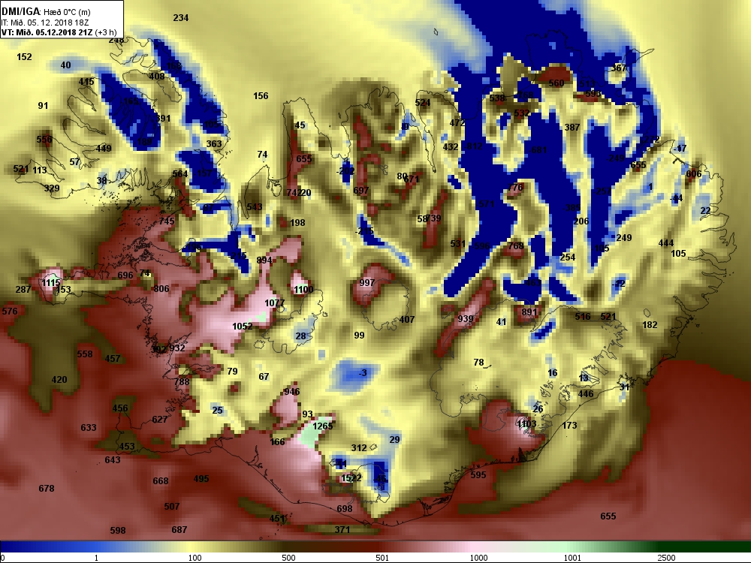Click map value 173
The height and width of the screenshot is (563, 751).
click(569, 425)
